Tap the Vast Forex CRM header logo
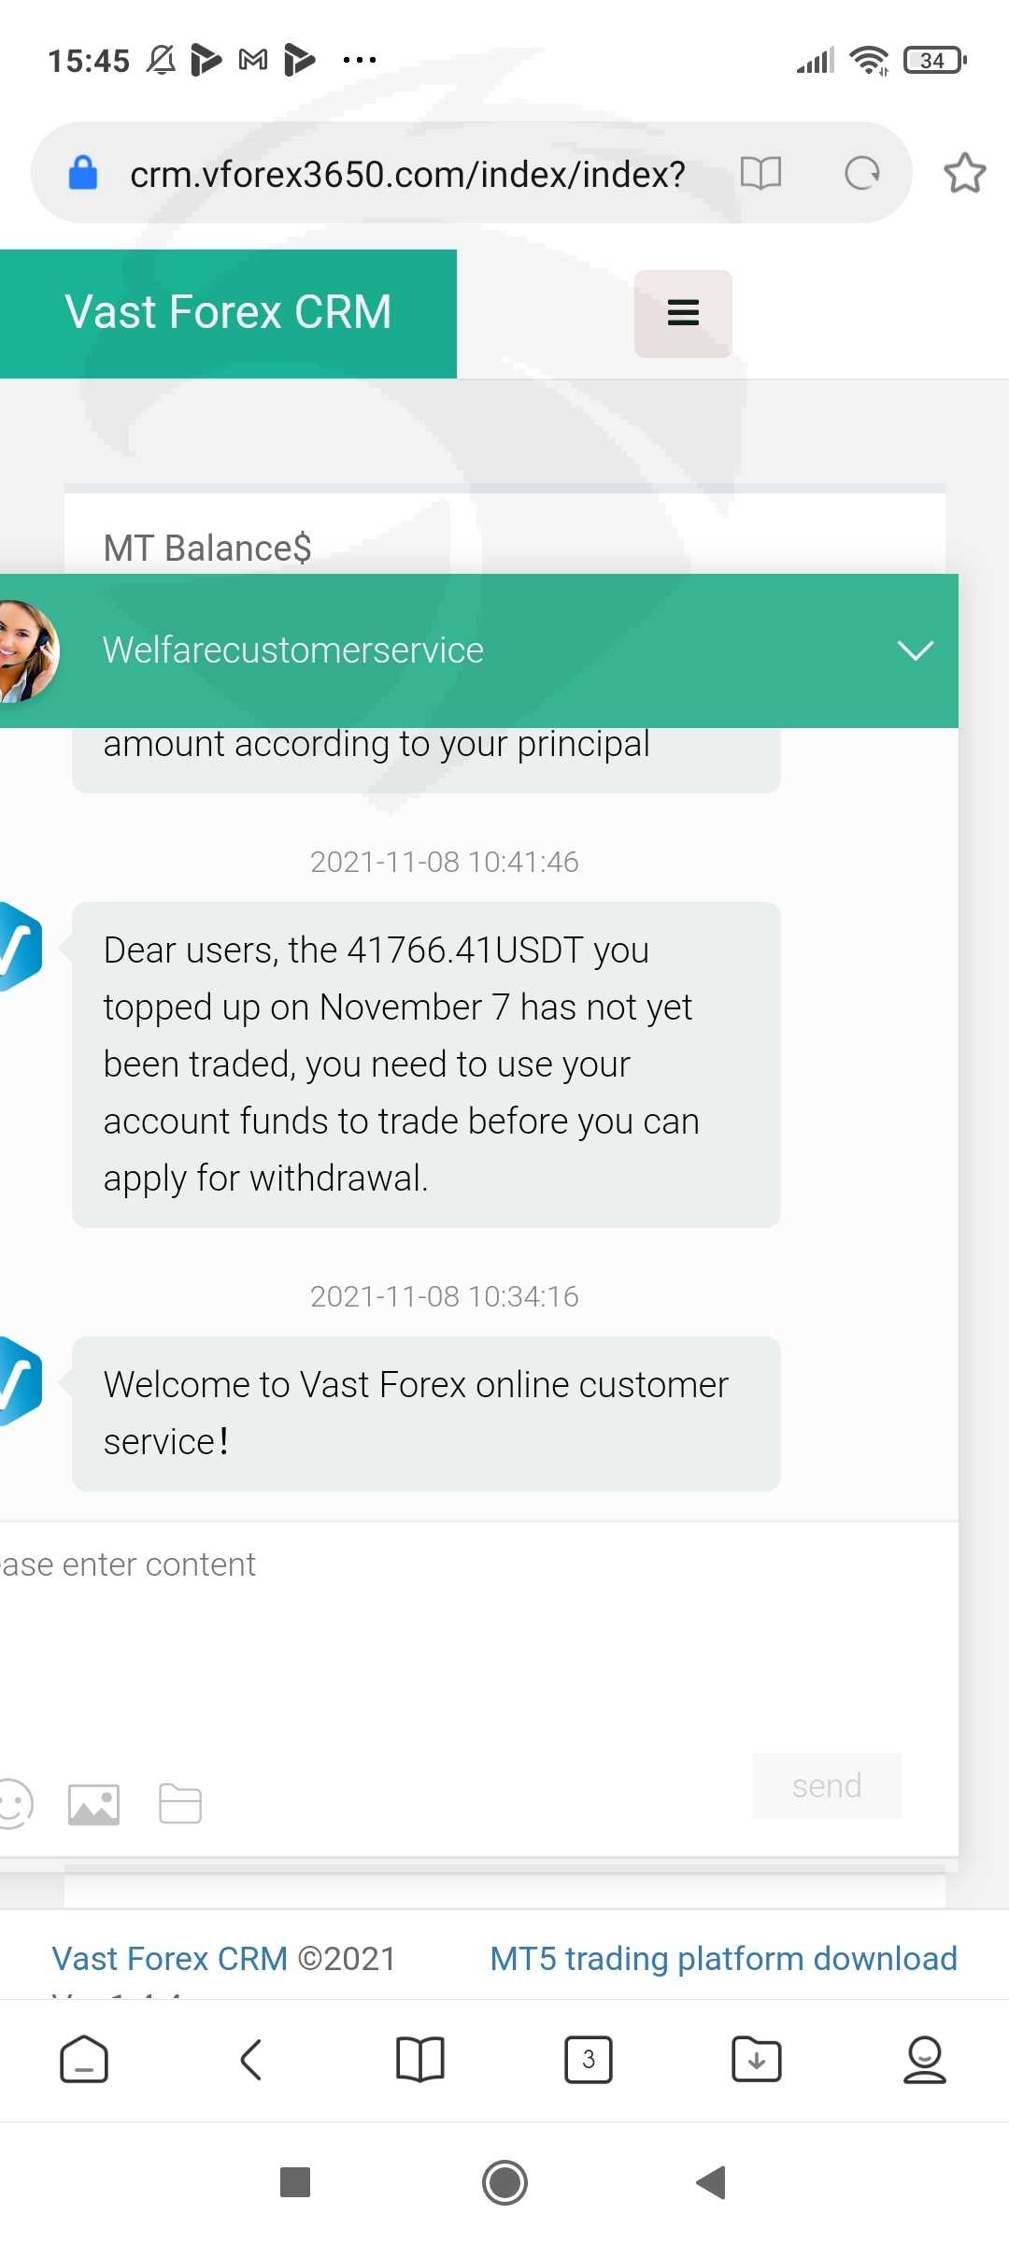The image size is (1009, 2243). click(228, 313)
